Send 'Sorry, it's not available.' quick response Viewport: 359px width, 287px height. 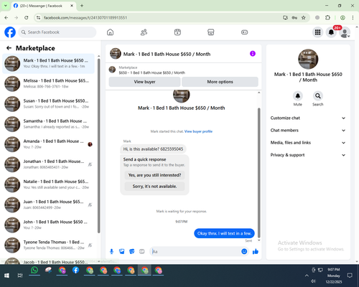tap(154, 187)
